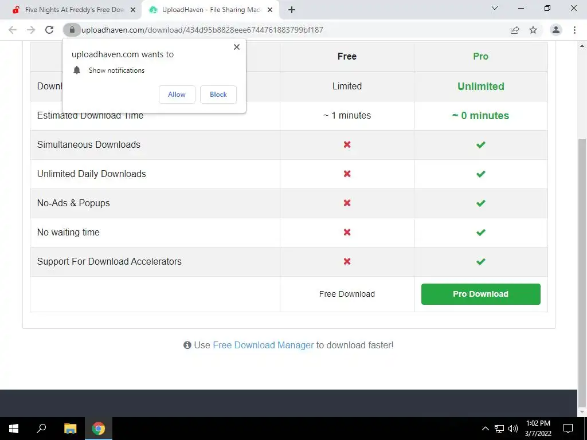Open the Free Download Manager link
The width and height of the screenshot is (587, 440).
tap(263, 345)
